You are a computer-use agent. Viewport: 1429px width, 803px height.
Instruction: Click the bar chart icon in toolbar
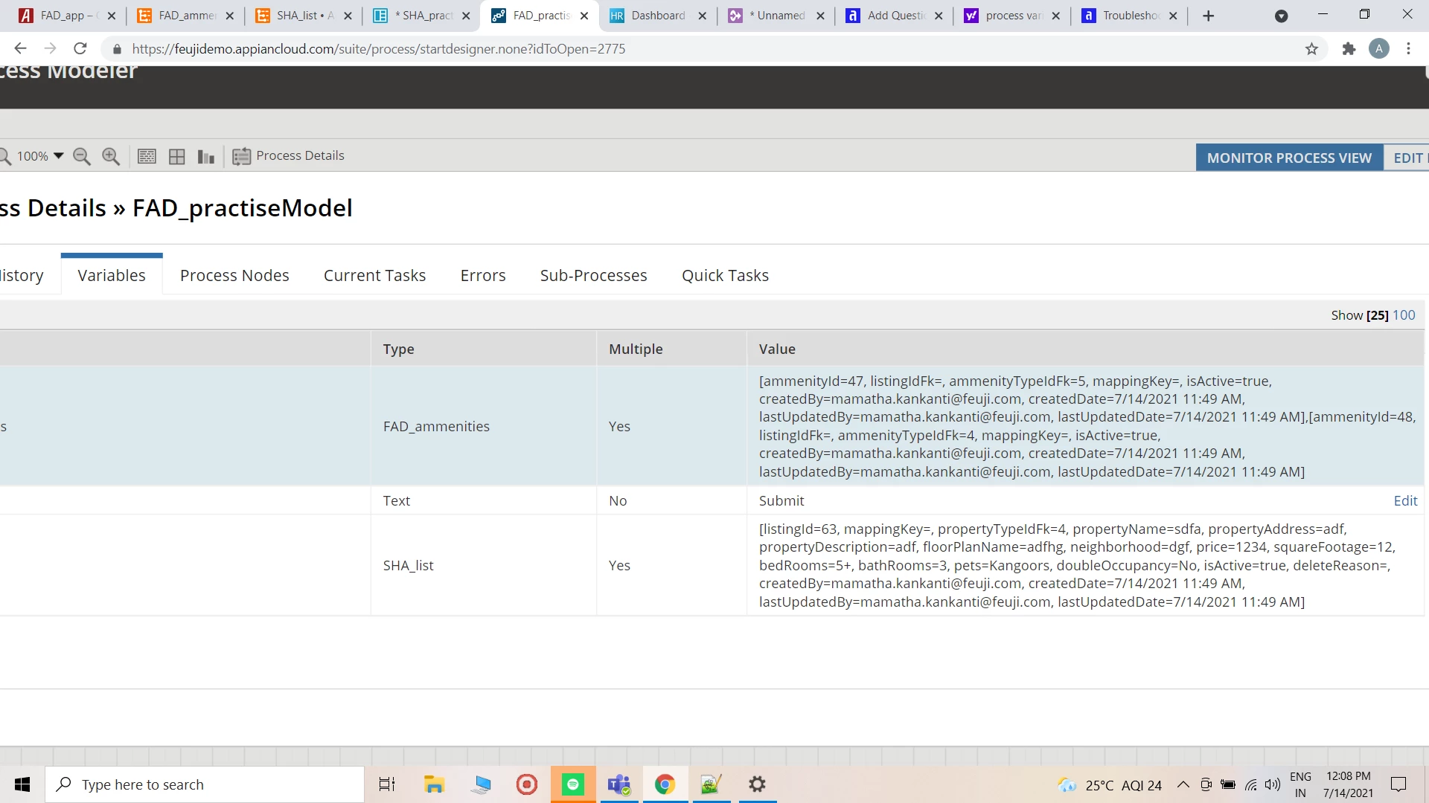[x=206, y=156]
